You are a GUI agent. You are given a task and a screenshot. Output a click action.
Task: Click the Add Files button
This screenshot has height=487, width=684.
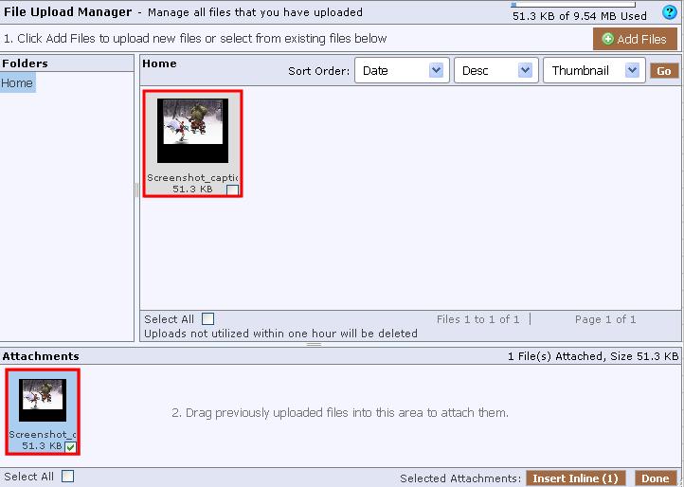[x=635, y=39]
